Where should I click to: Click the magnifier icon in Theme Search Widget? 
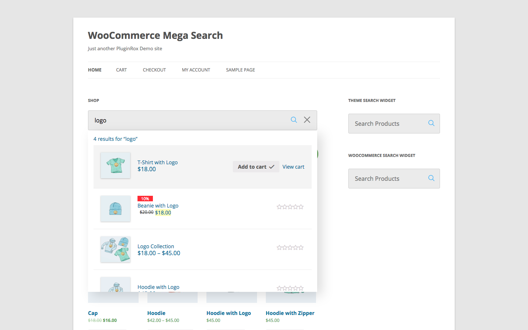[x=431, y=123]
